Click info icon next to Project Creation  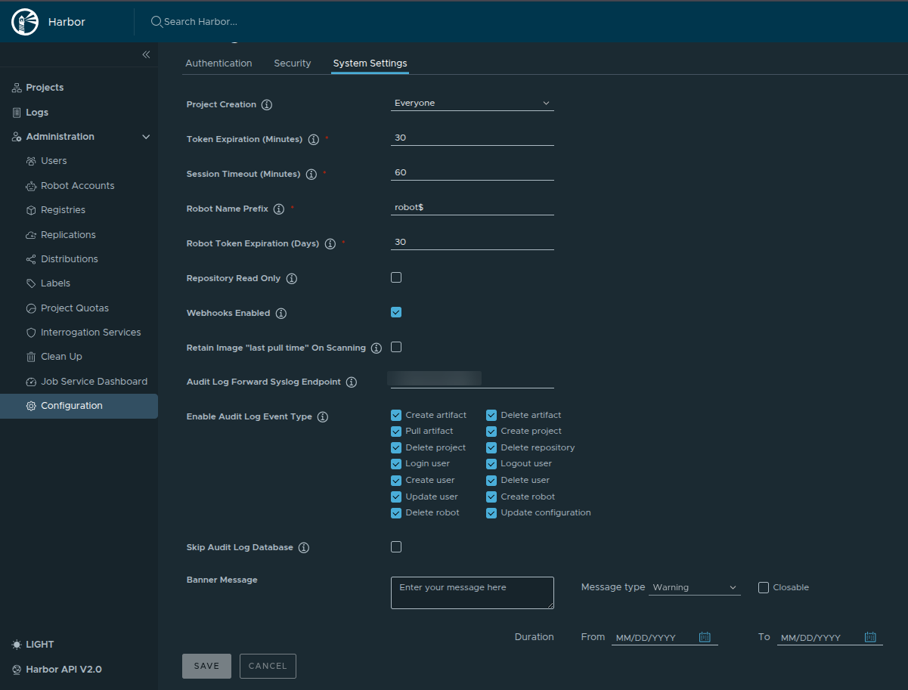(x=266, y=105)
